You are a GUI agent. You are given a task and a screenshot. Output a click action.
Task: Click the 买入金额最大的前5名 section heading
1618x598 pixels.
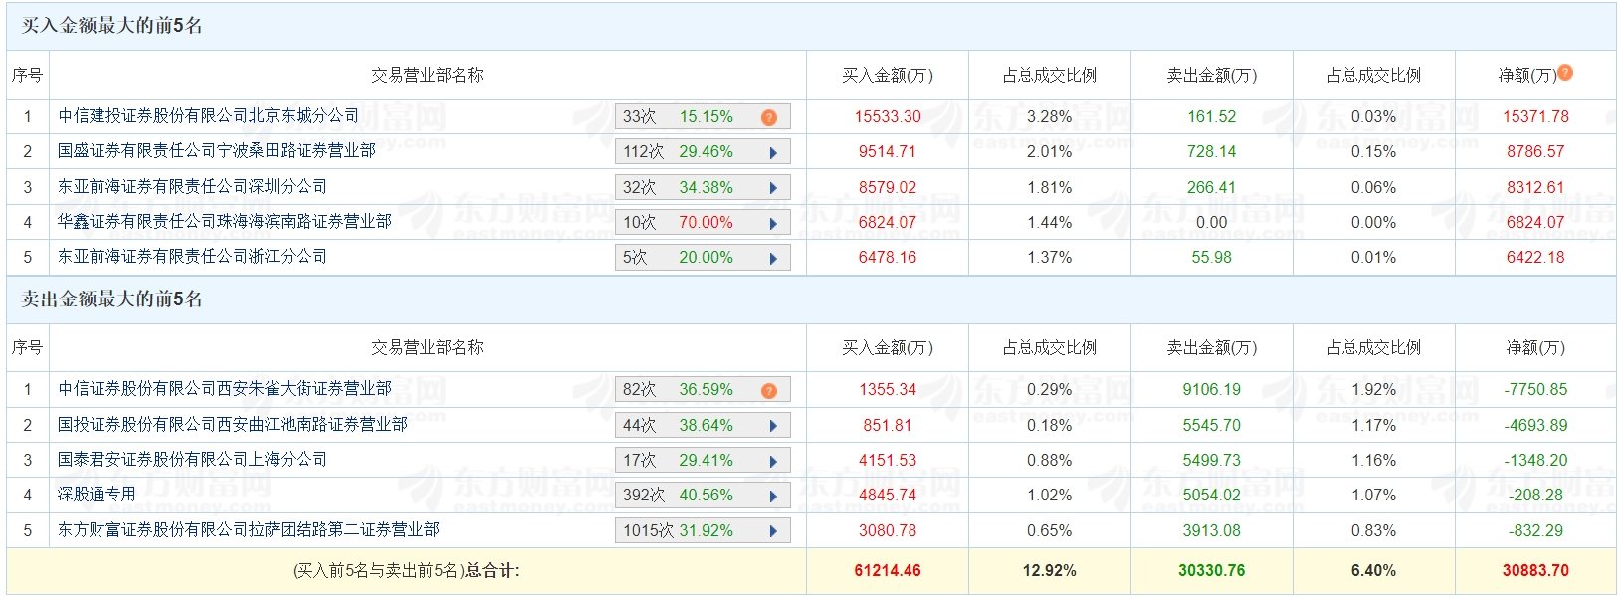tap(112, 26)
